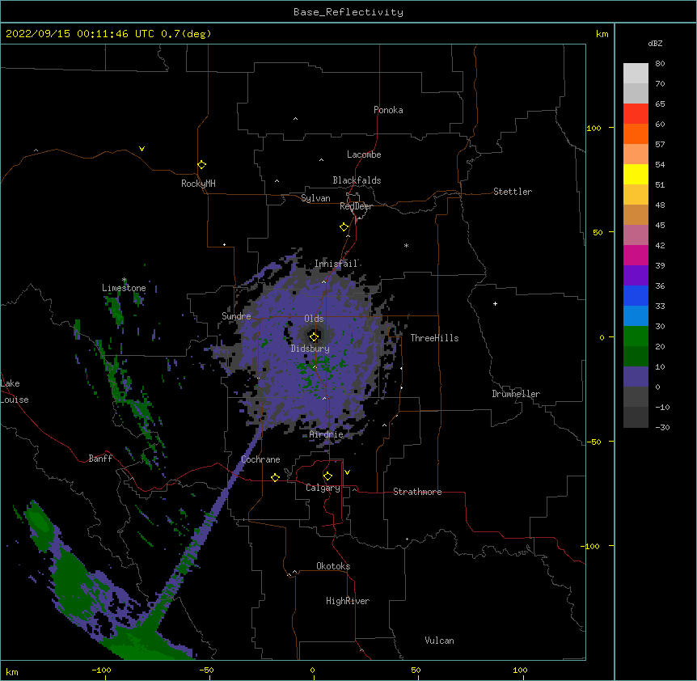Click the Okotoks town label
The height and width of the screenshot is (681, 697).
[333, 566]
